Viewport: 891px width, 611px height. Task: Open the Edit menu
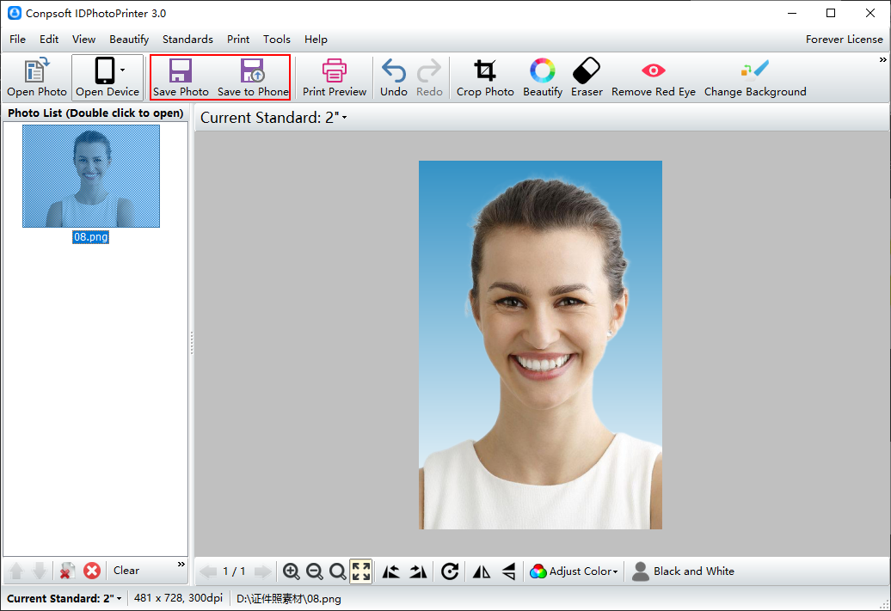click(49, 40)
